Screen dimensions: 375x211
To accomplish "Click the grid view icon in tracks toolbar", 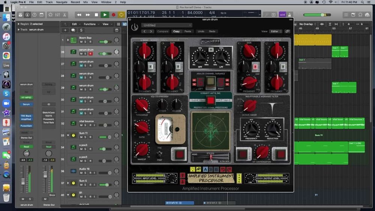I will click(x=118, y=24).
